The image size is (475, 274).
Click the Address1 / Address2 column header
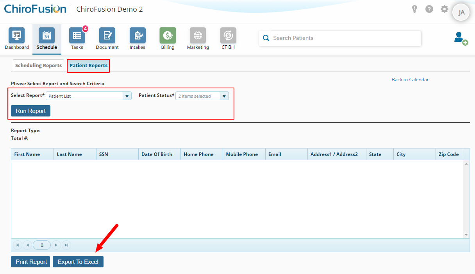(x=337, y=154)
